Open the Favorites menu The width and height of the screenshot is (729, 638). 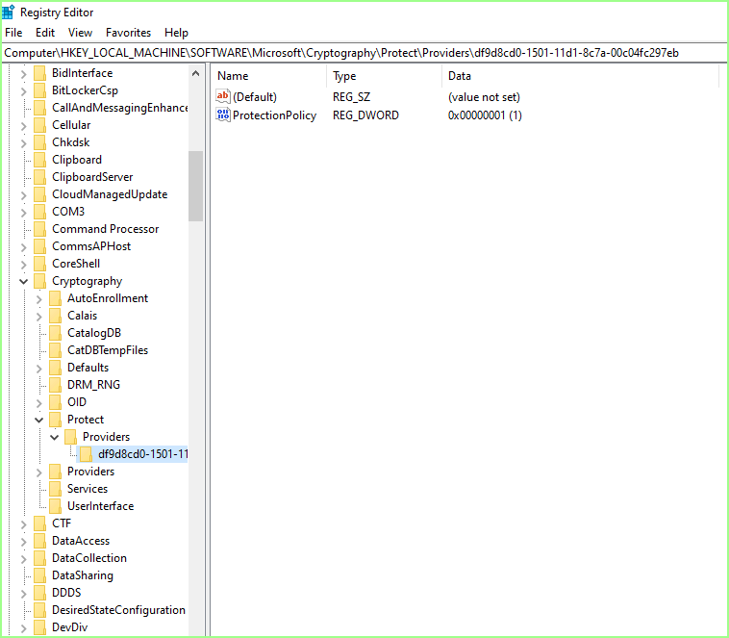[x=128, y=33]
